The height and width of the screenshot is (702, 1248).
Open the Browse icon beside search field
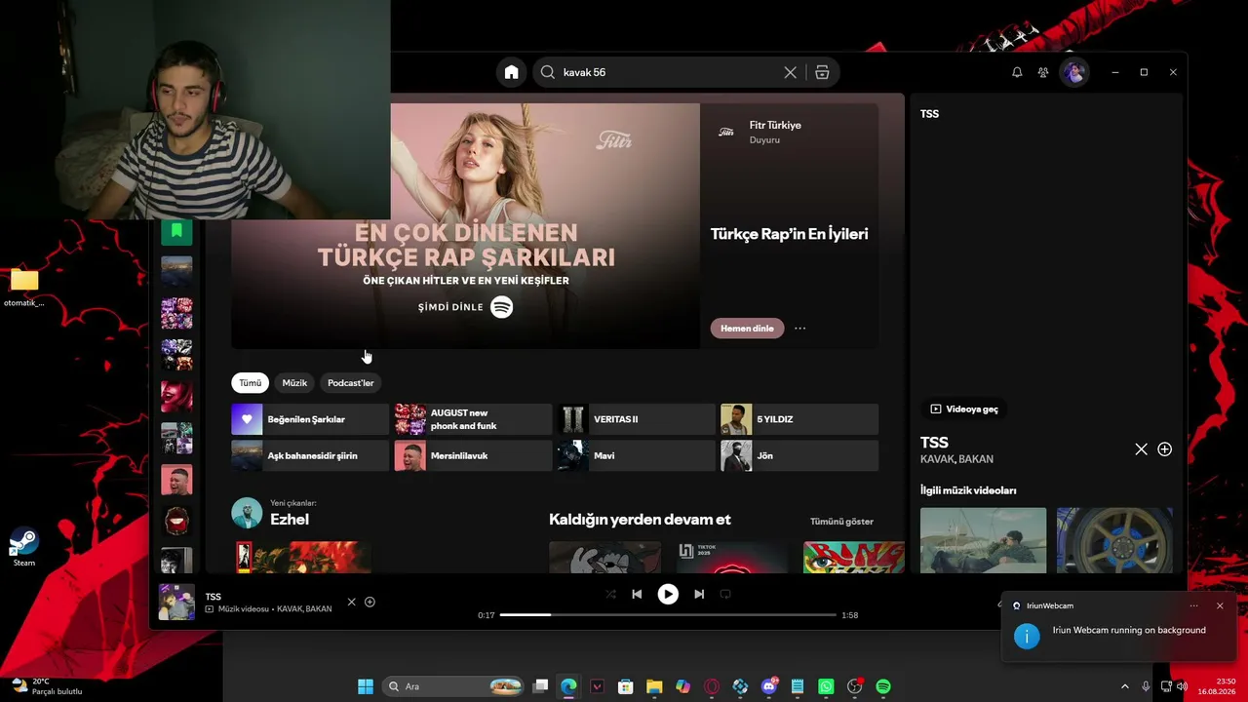822,72
